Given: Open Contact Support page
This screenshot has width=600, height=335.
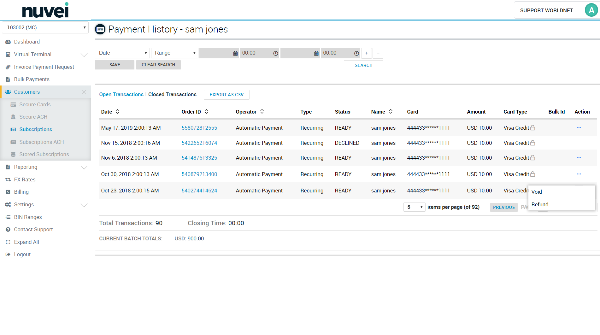Looking at the screenshot, I should click(33, 229).
